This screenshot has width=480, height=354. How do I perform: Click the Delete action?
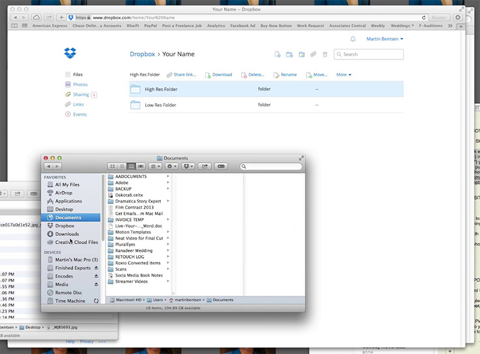point(253,75)
